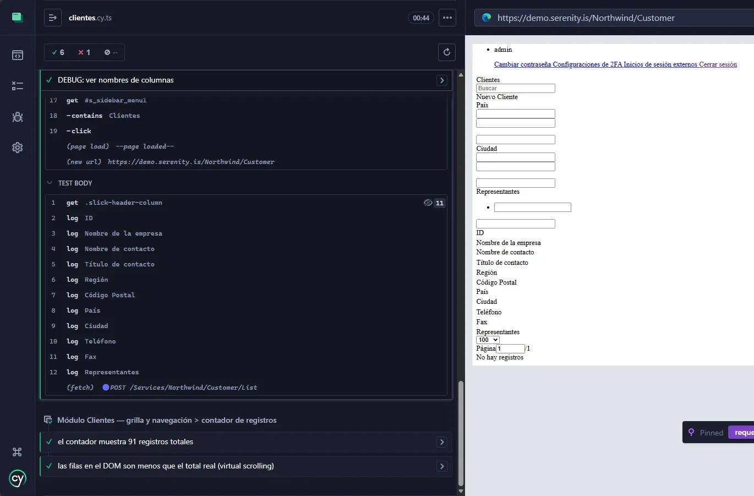
Task: Click the Cambiar contraseña link
Action: pyautogui.click(x=522, y=64)
